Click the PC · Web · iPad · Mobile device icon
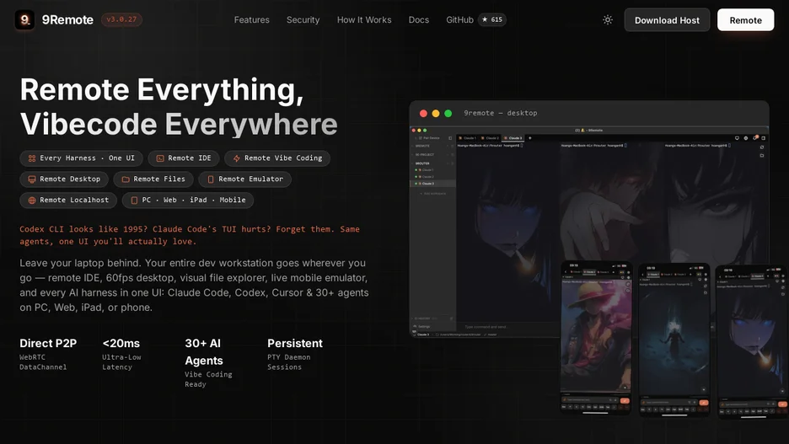Viewport: 789px width, 444px height. 134,201
